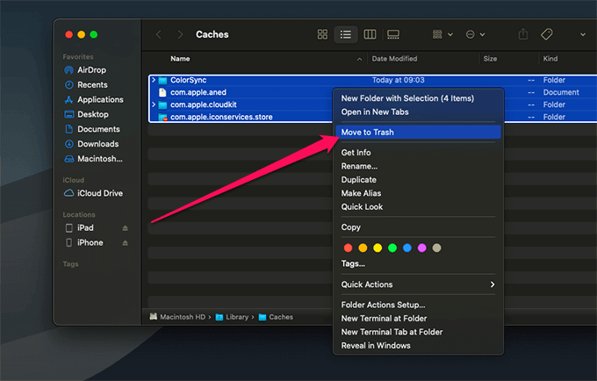Viewport: 597px width, 381px height.
Task: Go forward with the right arrow
Action: coord(180,34)
